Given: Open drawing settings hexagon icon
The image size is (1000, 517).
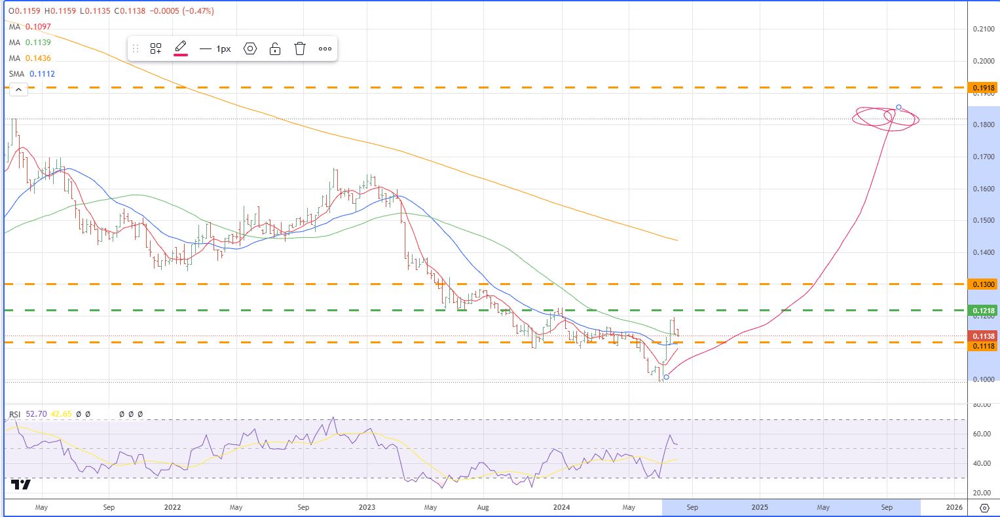Looking at the screenshot, I should [250, 48].
